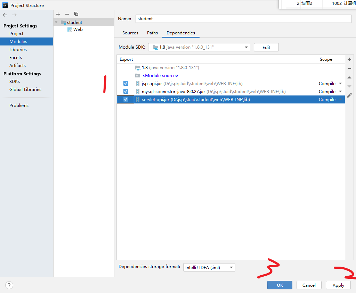The image size is (356, 293).
Task: Select the Dependencies tab
Action: [x=181, y=33]
